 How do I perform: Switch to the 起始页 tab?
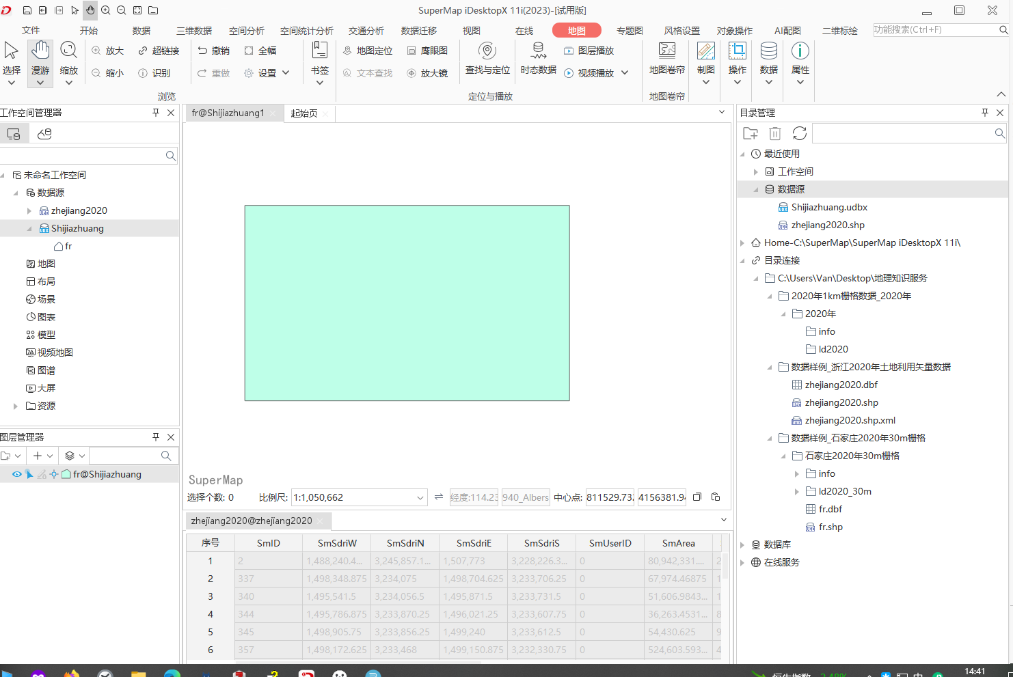pos(304,113)
